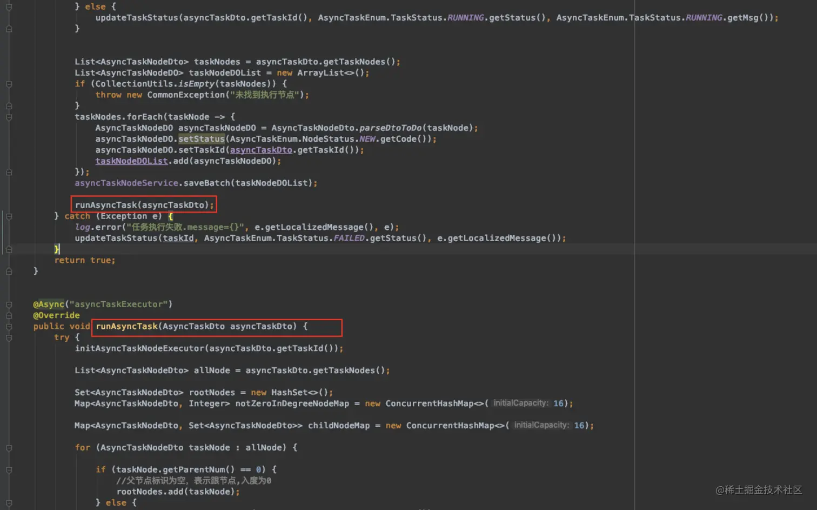This screenshot has height=510, width=817.
Task: Click the italic "parseDtoToDo" method call
Action: pos(391,128)
